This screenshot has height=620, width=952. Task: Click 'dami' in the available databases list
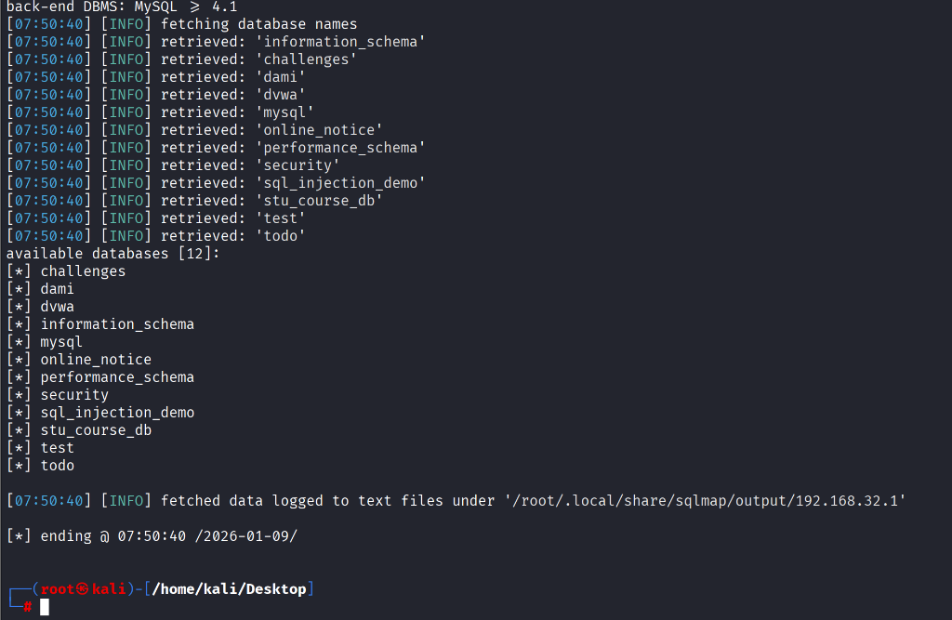click(x=57, y=289)
